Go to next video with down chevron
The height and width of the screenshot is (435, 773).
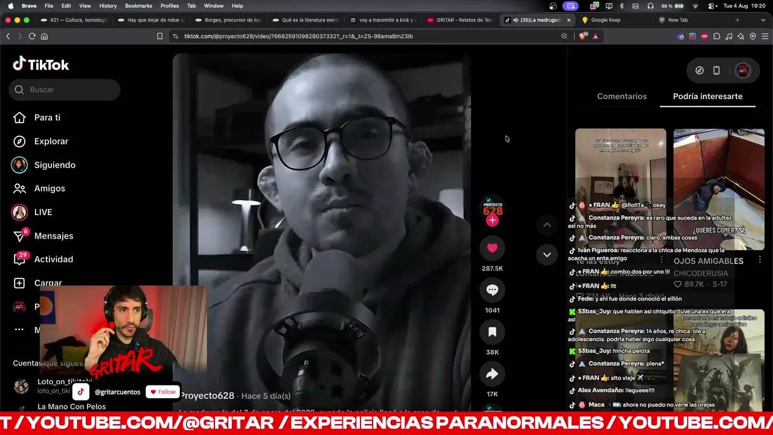(x=547, y=254)
